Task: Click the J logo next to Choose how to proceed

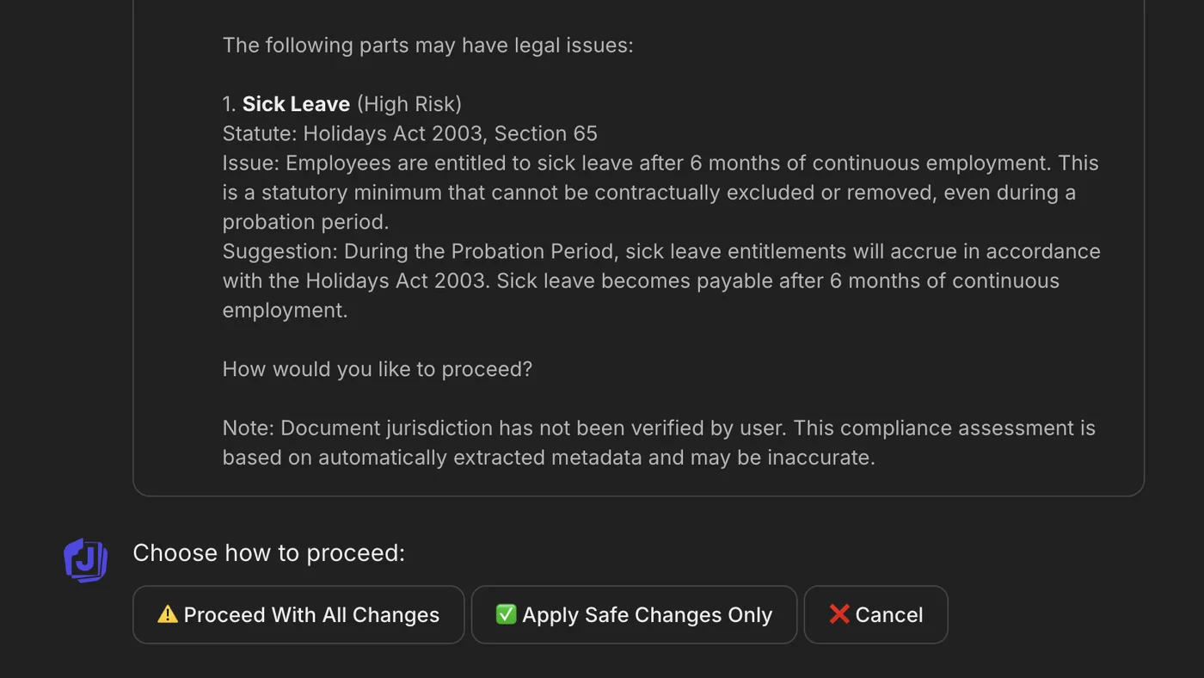Action: [x=85, y=560]
